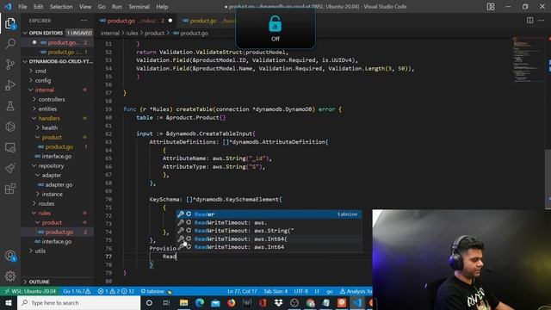Screen dimensions: 551x310
Task: Open Source Control view
Action: tap(10, 65)
